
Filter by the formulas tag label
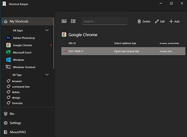click(x=17, y=103)
